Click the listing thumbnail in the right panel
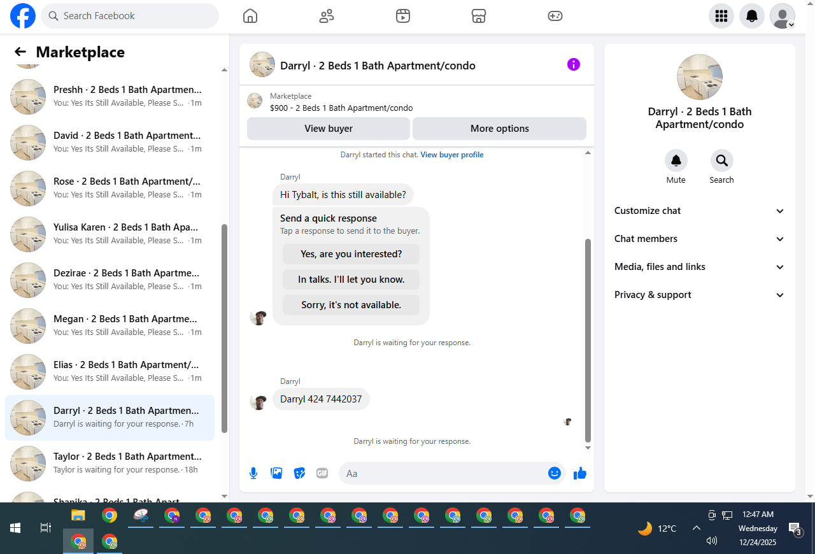This screenshot has height=554, width=815. coord(700,77)
